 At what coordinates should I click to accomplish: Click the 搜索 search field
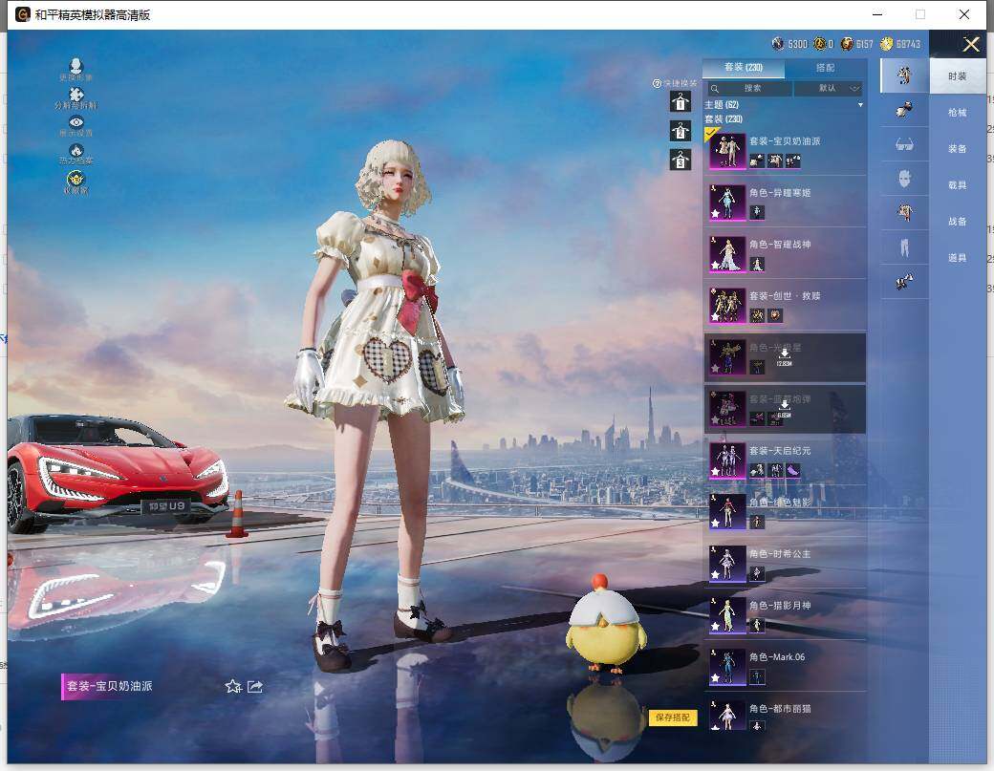[x=751, y=88]
